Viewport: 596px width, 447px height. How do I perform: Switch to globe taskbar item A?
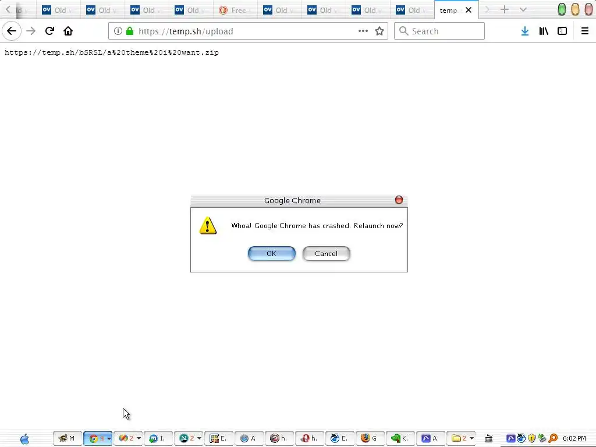click(x=249, y=438)
